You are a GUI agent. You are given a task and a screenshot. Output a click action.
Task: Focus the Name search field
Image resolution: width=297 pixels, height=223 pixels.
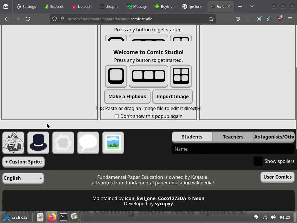point(233,149)
